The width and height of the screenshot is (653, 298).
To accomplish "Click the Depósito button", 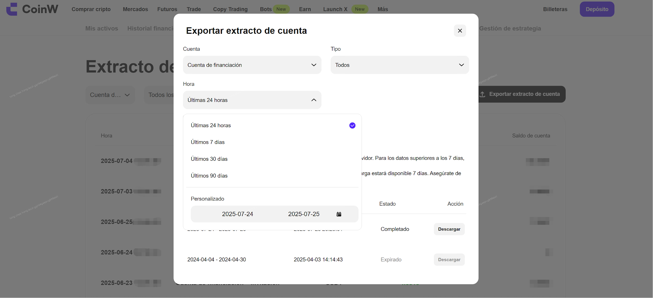I will [597, 9].
